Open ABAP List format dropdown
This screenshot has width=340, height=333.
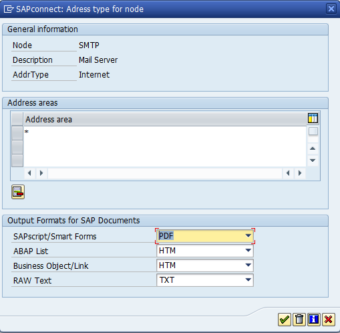[248, 251]
